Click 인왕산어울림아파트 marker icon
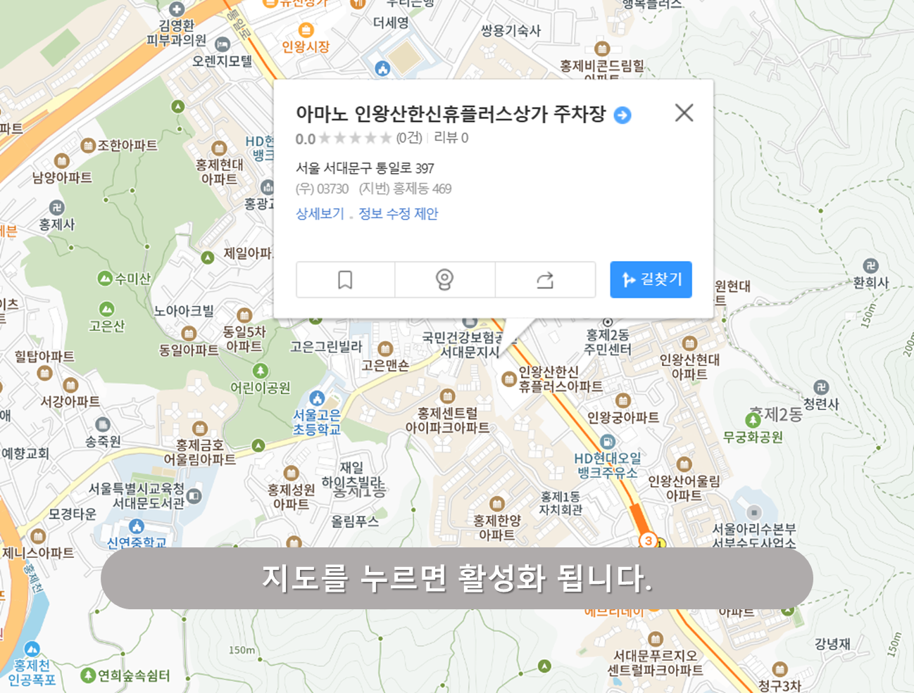914x693 pixels. pos(684,464)
